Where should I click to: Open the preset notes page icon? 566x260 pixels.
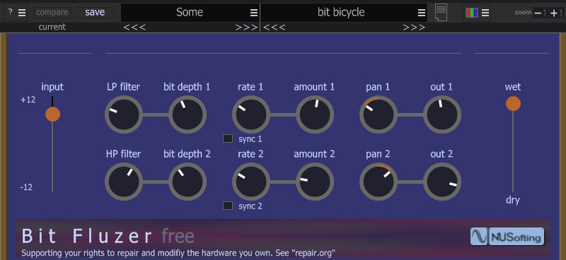[441, 13]
